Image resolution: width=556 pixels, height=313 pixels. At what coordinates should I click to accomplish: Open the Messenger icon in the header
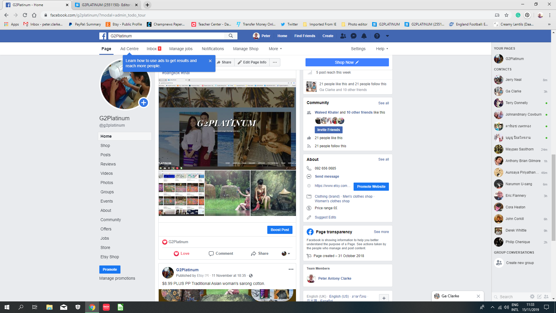[x=354, y=36]
